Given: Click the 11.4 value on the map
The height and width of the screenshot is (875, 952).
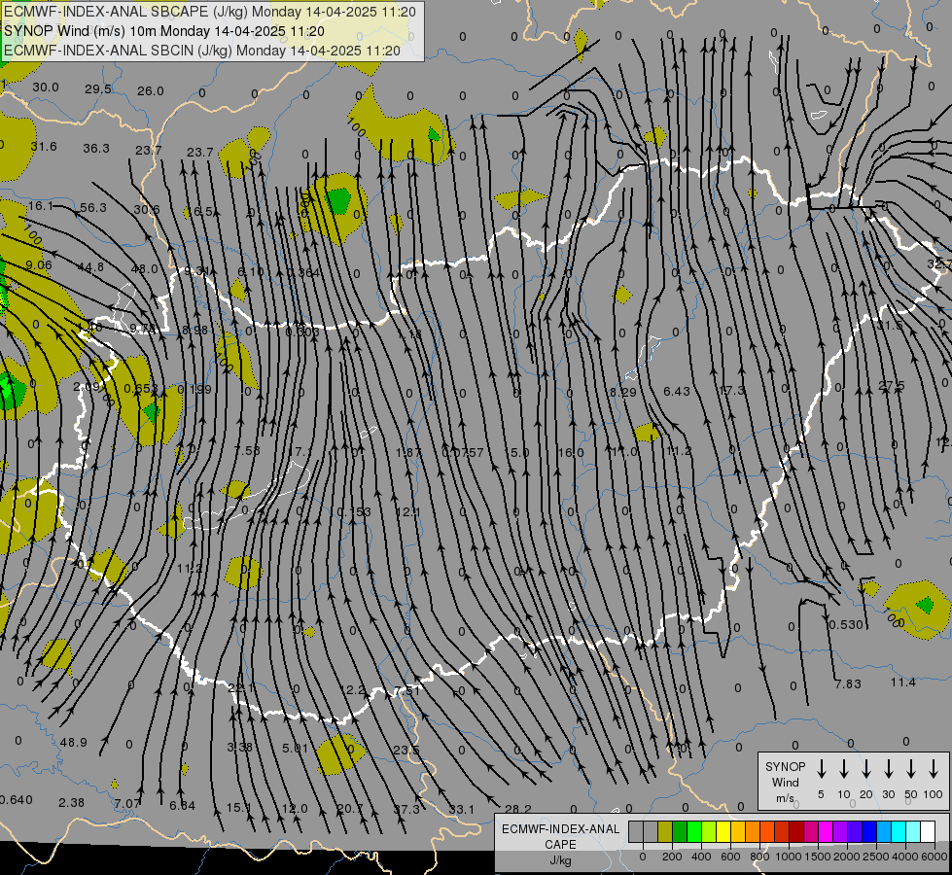Looking at the screenshot, I should [902, 682].
